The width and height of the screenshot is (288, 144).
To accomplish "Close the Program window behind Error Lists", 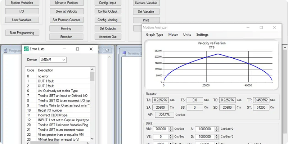I will (x=107, y=50).
